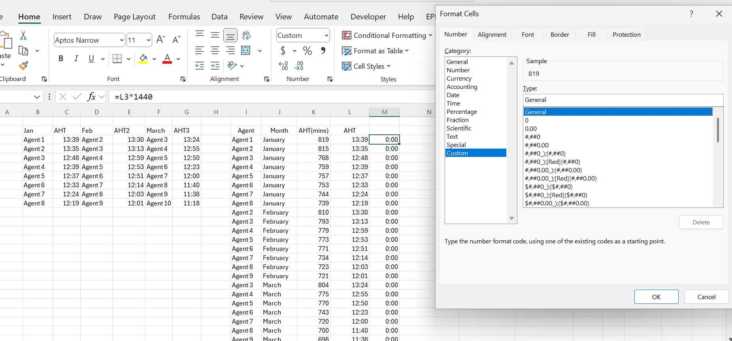Image resolution: width=732 pixels, height=341 pixels.
Task: Switch to Protection tab in Format Cells
Action: [626, 34]
